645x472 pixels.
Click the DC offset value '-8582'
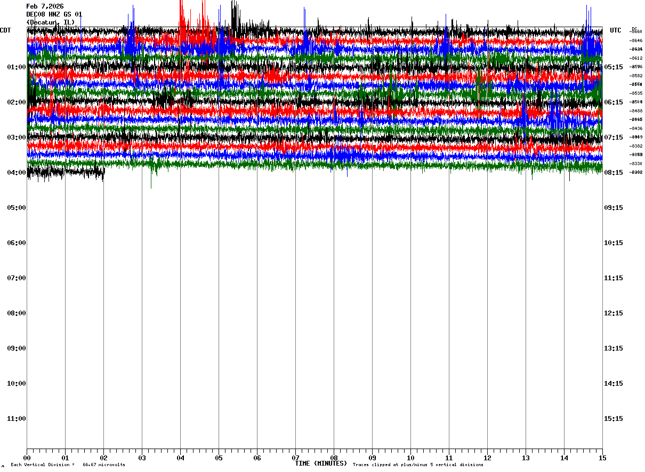click(636, 76)
